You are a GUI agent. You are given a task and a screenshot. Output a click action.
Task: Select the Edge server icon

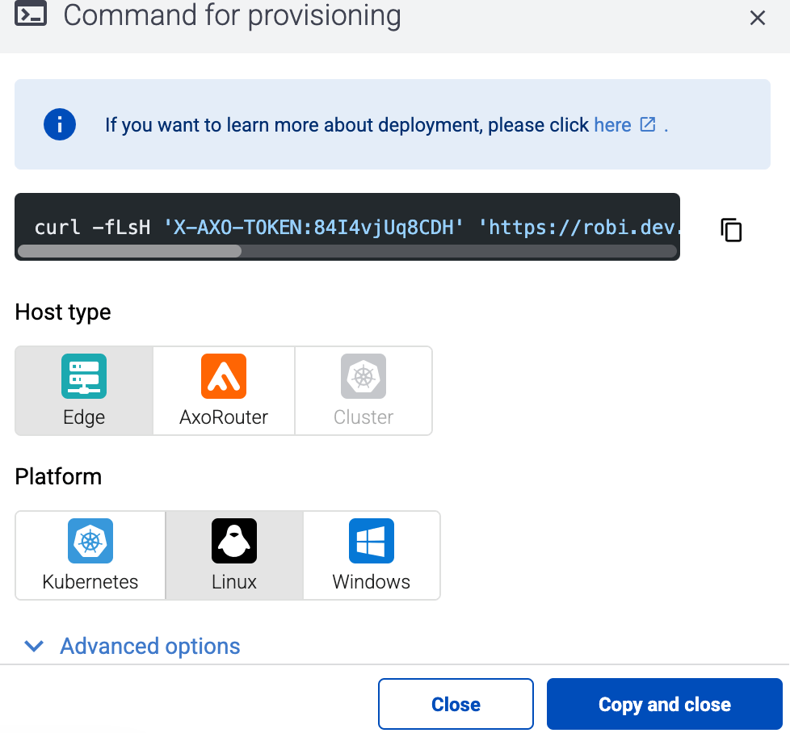pos(83,375)
